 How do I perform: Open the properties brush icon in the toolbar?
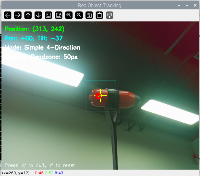click(110, 15)
